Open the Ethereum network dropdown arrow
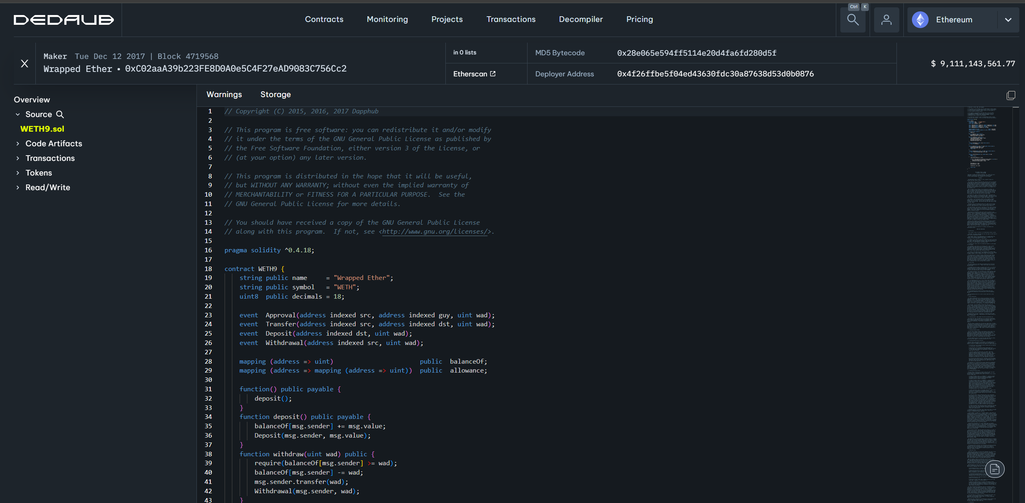 pos(1008,20)
